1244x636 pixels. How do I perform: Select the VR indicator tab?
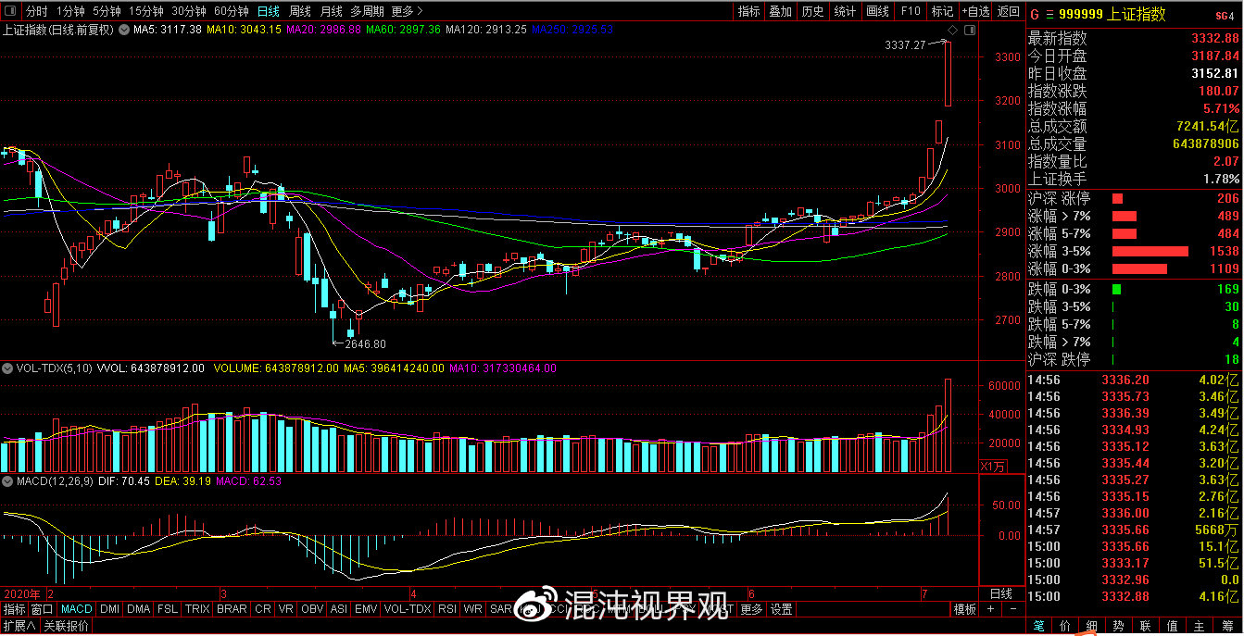pos(287,609)
